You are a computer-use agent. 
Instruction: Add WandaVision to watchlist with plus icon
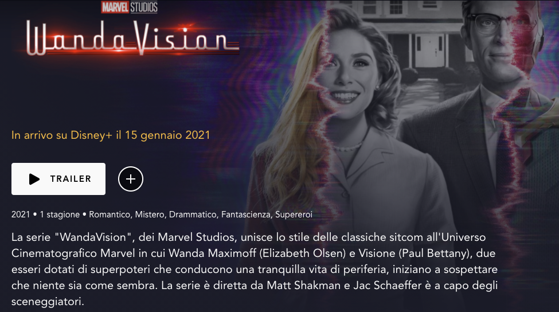[131, 179]
